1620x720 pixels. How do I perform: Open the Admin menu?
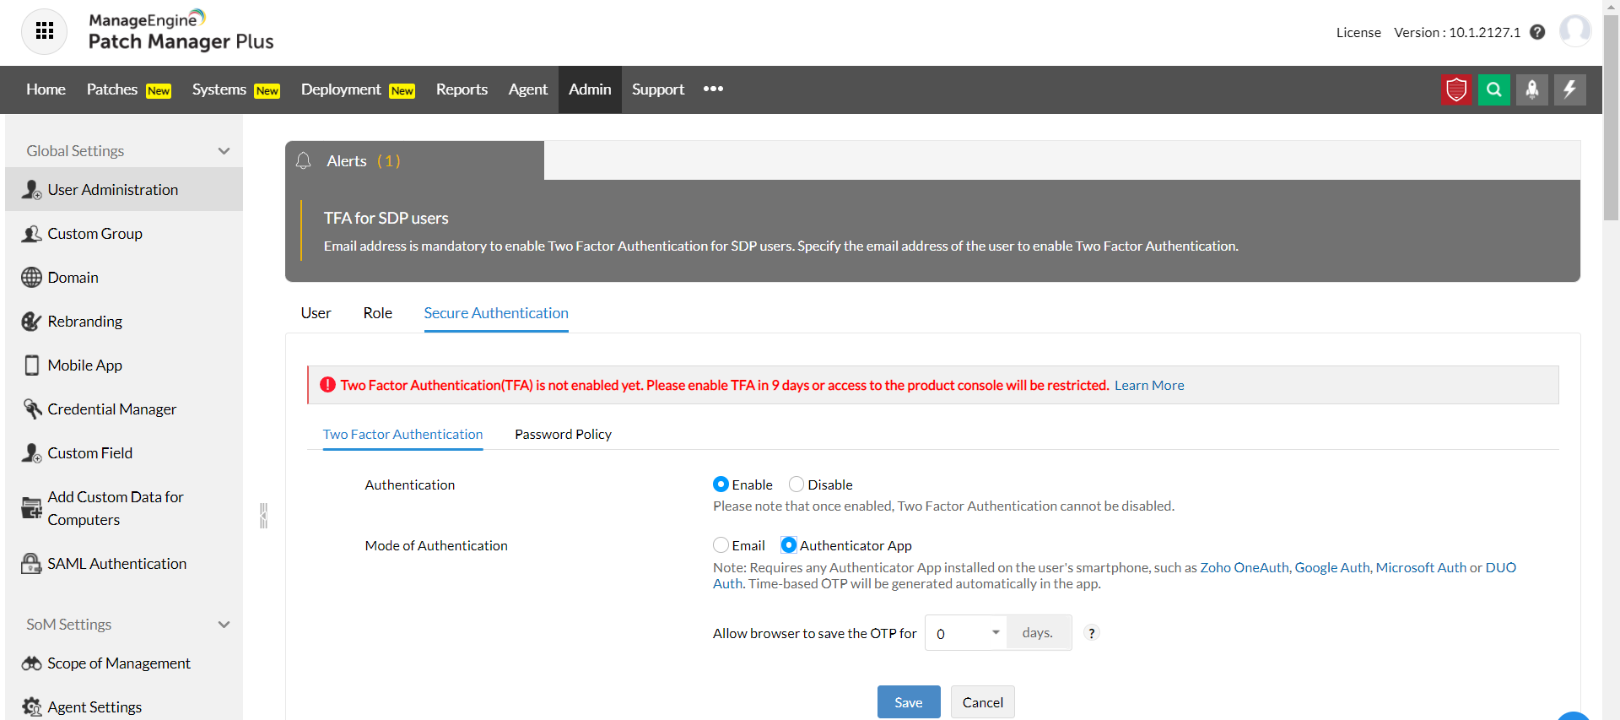tap(590, 89)
